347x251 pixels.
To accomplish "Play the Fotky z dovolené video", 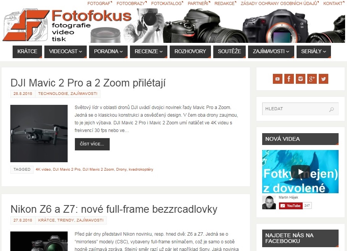I will [x=300, y=172].
